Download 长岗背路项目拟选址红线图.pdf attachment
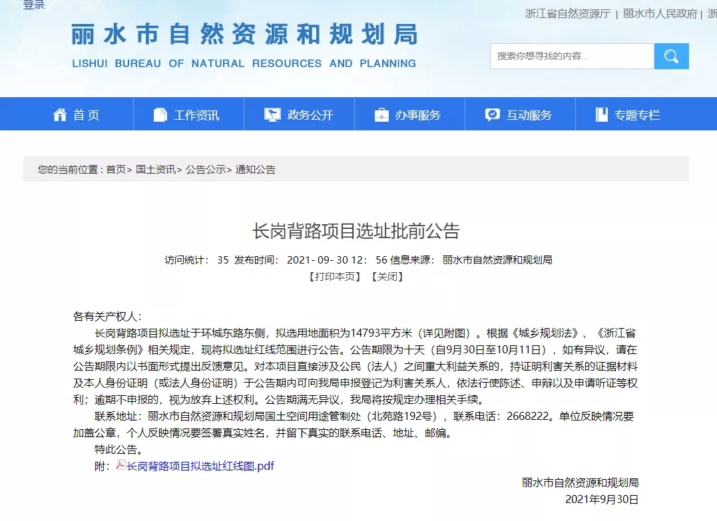717x521 pixels. click(200, 466)
